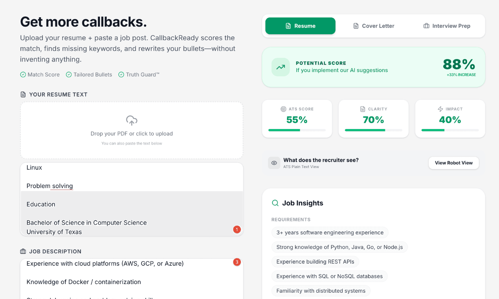Image resolution: width=499 pixels, height=299 pixels.
Task: Click the cloud upload icon
Action: coord(131,121)
